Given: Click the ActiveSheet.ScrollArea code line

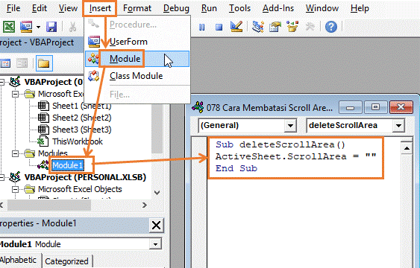Looking at the screenshot, I should (295, 156).
